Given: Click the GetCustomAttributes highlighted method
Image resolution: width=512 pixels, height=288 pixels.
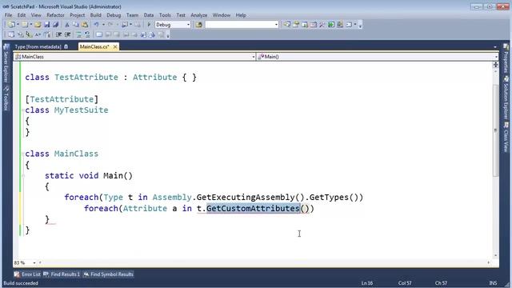Looking at the screenshot, I should click(x=253, y=208).
